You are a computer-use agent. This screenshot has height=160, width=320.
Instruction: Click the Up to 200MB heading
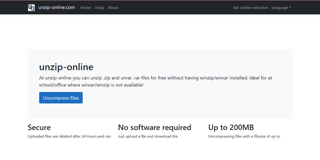(x=231, y=127)
